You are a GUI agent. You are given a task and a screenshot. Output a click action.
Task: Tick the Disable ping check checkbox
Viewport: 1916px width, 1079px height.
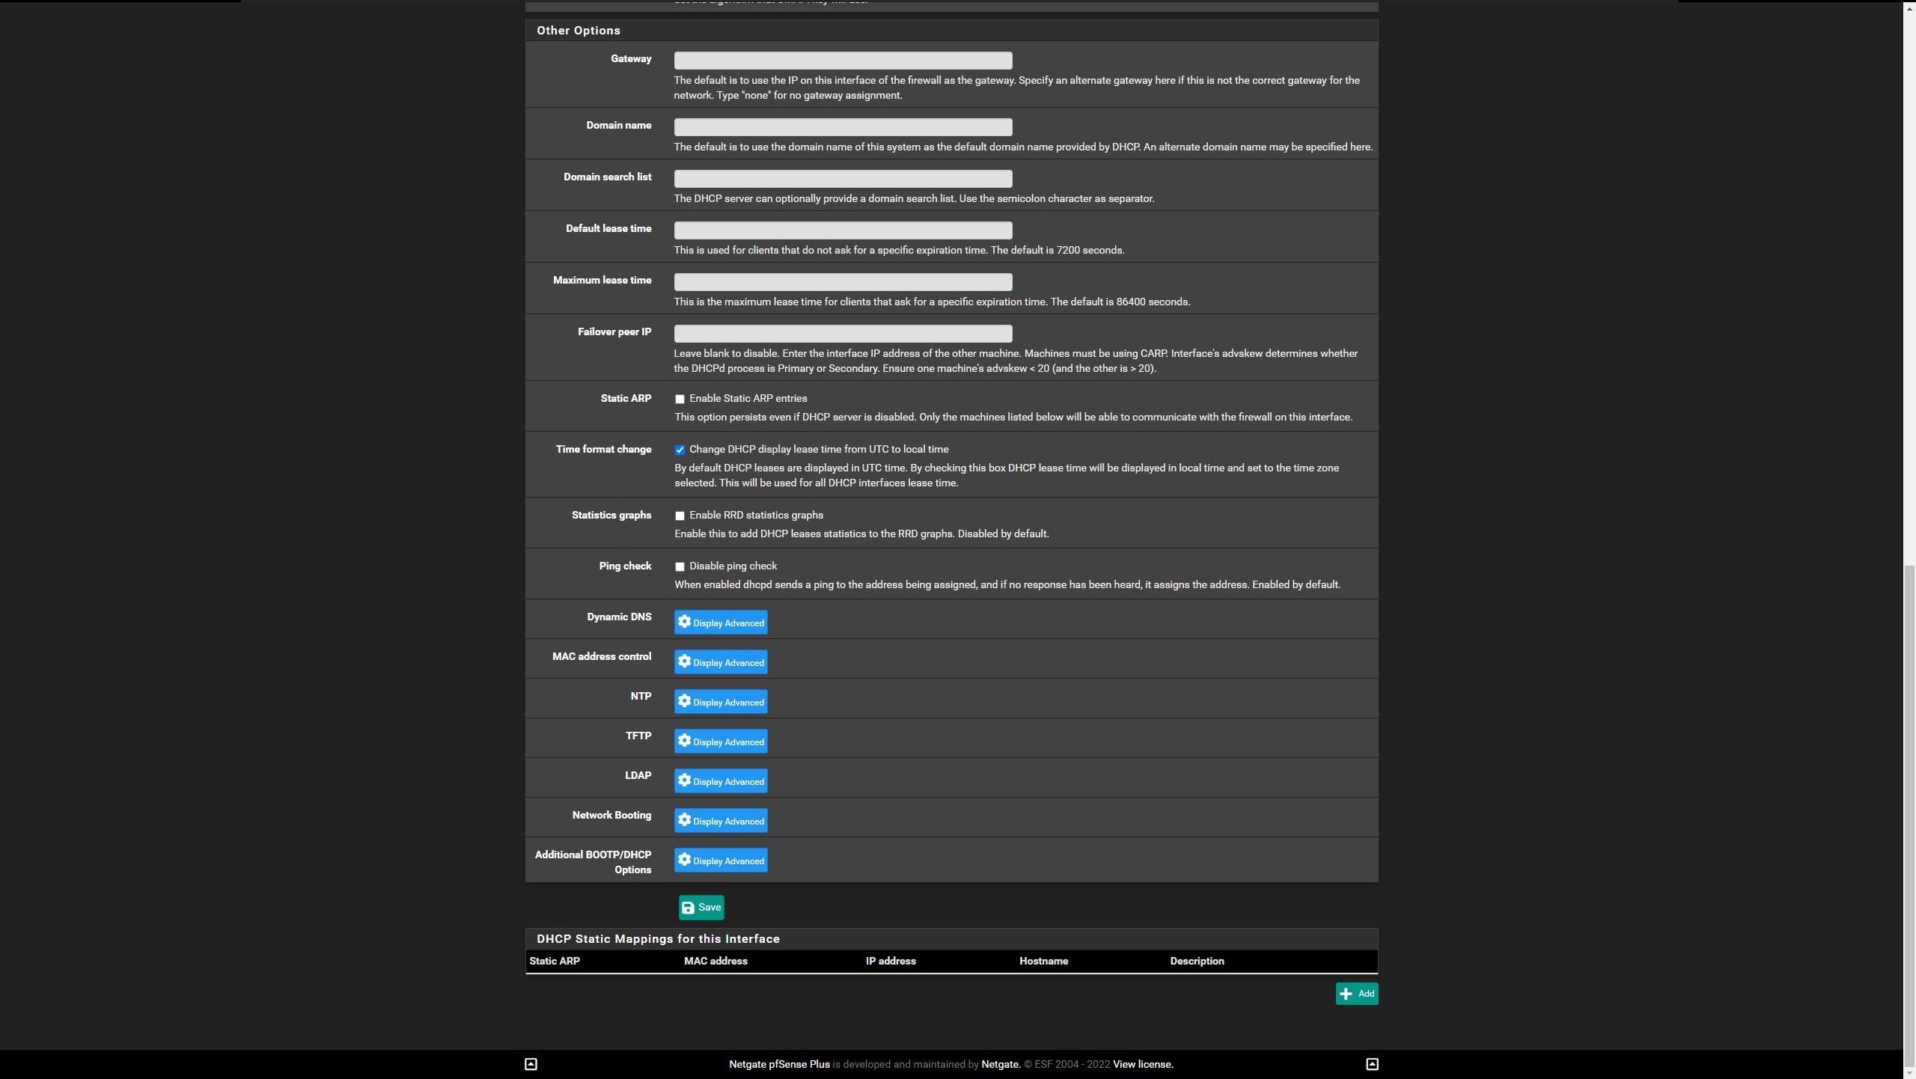(680, 566)
